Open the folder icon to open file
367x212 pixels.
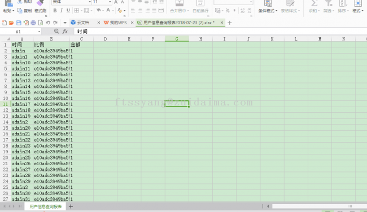click(x=11, y=23)
